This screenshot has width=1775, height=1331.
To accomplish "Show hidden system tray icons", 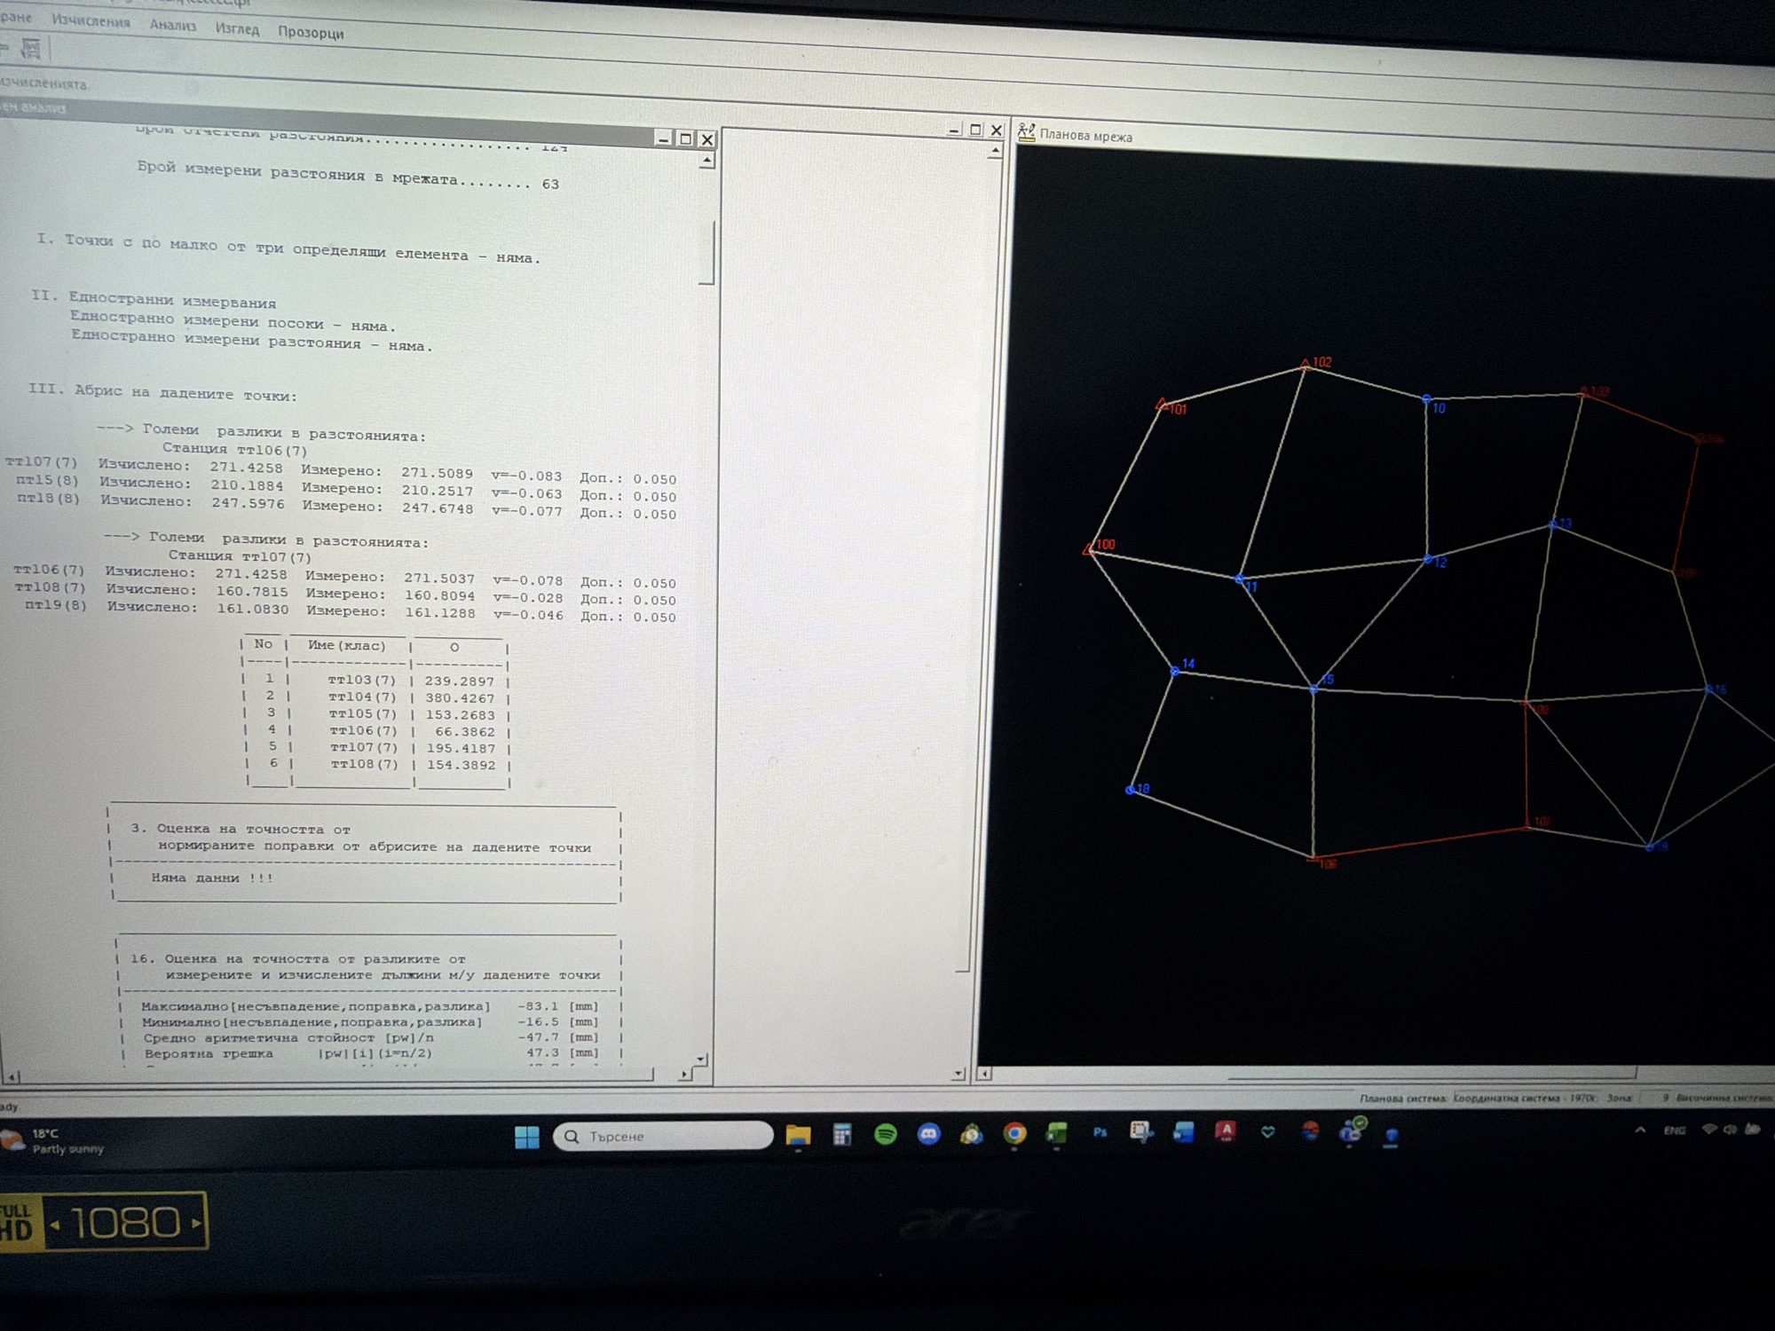I will pos(1640,1130).
